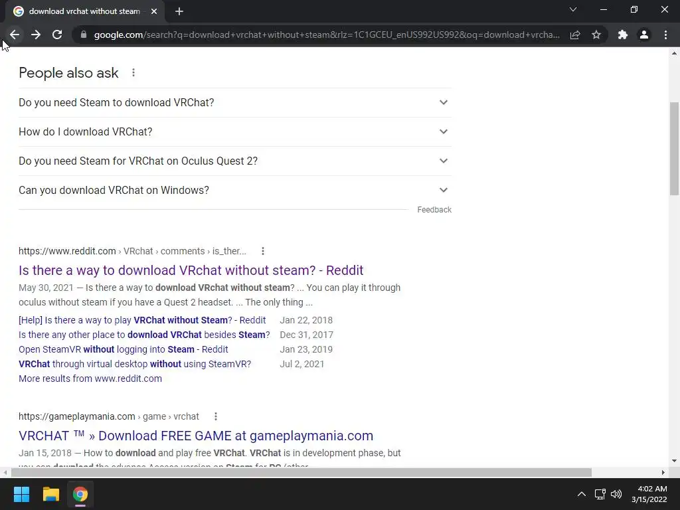The height and width of the screenshot is (510, 680).
Task: Click the Feedback link under People also ask
Action: pyautogui.click(x=434, y=210)
